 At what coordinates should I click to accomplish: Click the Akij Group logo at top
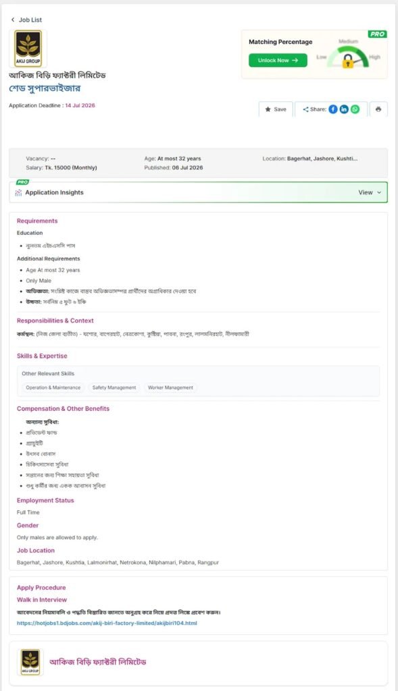click(28, 49)
